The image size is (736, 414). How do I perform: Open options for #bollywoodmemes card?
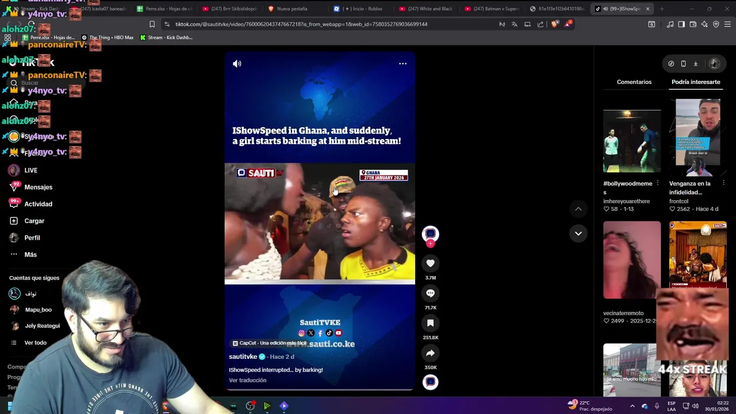[657, 183]
